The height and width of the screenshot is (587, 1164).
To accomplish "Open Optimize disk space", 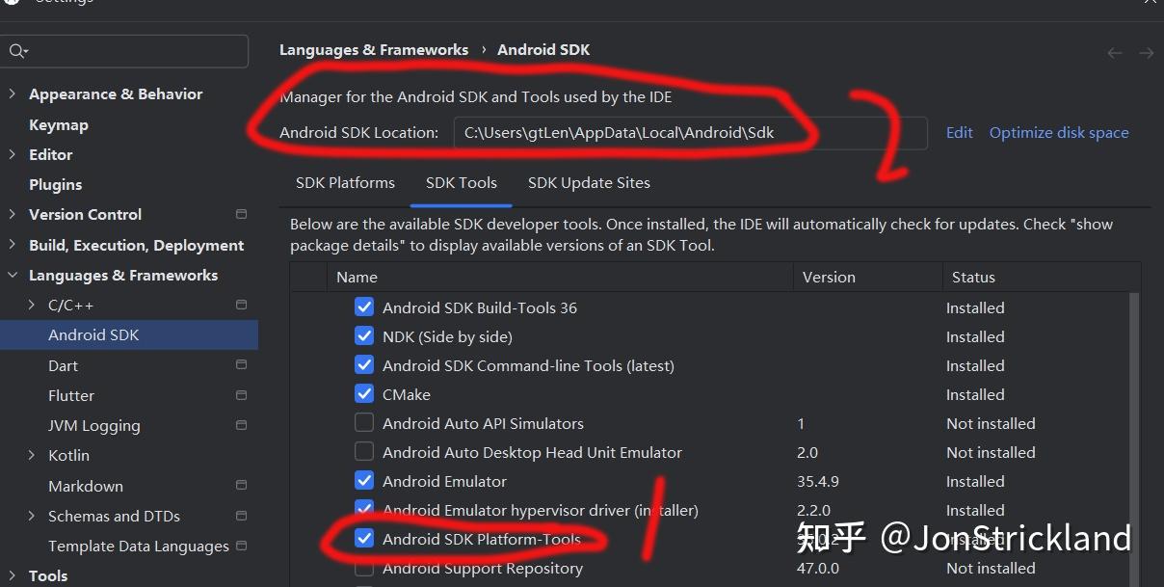I will coord(1058,132).
